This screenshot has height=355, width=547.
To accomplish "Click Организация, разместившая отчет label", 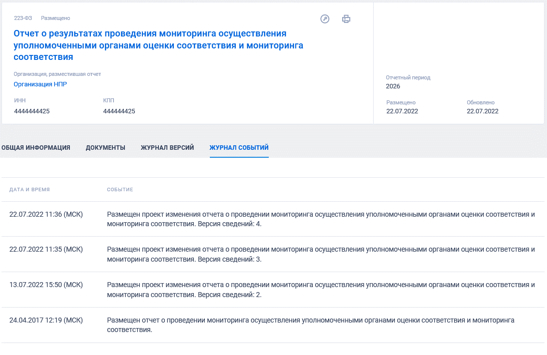I will click(x=57, y=74).
